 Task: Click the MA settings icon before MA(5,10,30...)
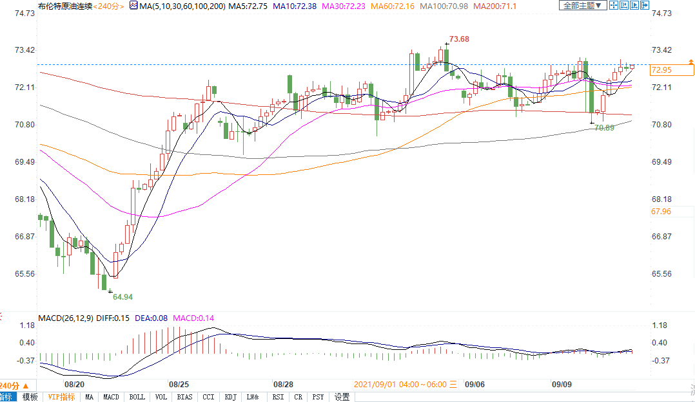[133, 5]
